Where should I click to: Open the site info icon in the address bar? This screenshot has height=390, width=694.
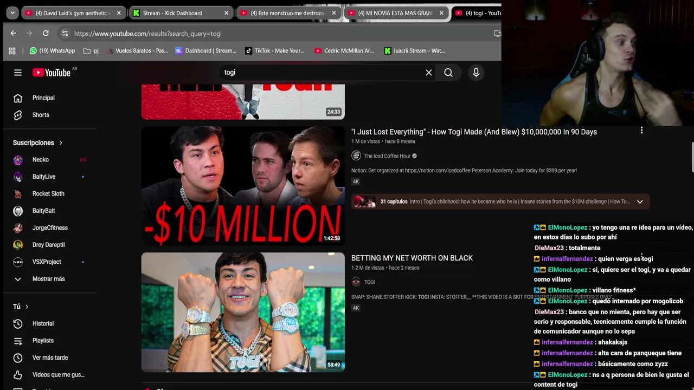65,34
